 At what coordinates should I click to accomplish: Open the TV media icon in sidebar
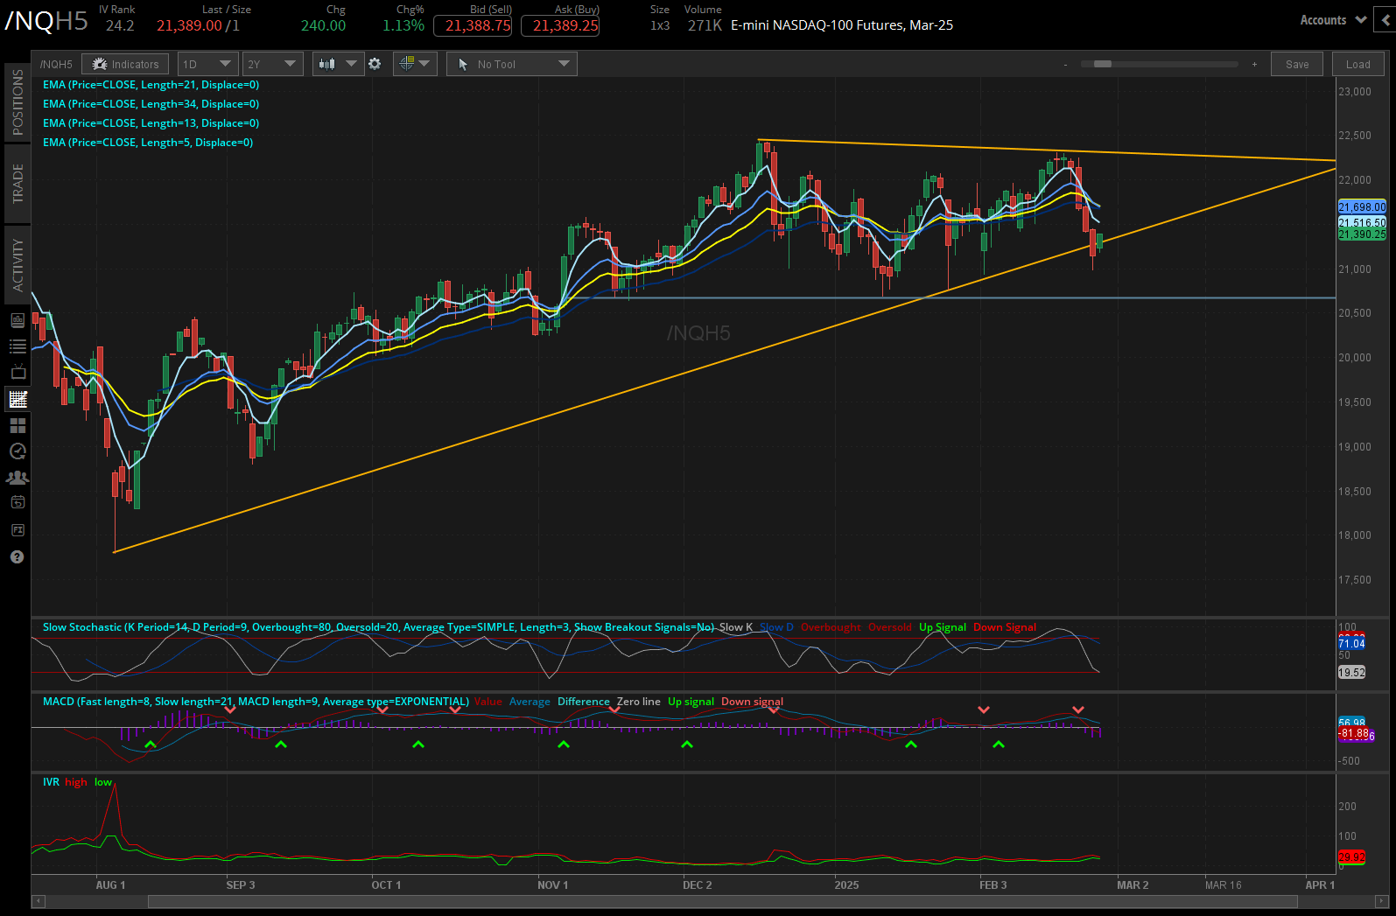coord(18,373)
